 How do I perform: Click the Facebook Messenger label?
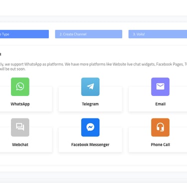[x=90, y=144]
